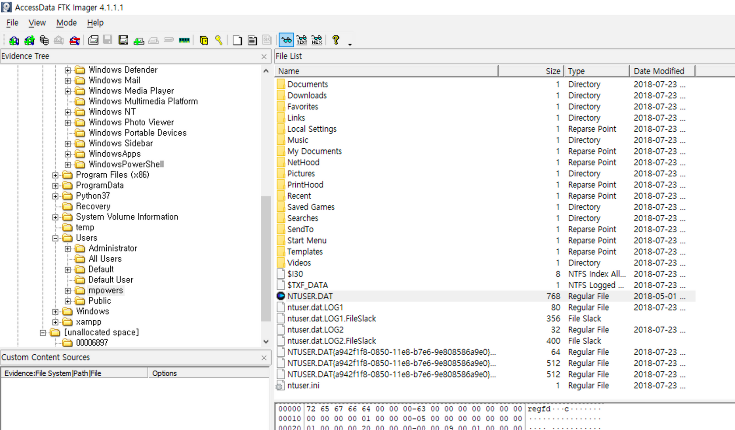Open the Help menu
This screenshot has width=735, height=430.
(x=95, y=23)
